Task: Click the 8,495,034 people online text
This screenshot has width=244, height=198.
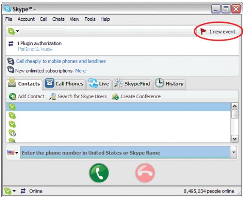Action: coord(209,191)
